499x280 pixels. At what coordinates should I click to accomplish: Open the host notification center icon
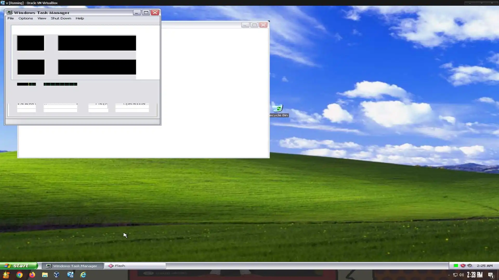[x=491, y=275]
